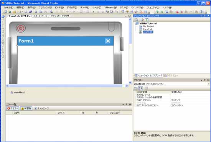Click the red power button on device skin

click(21, 28)
